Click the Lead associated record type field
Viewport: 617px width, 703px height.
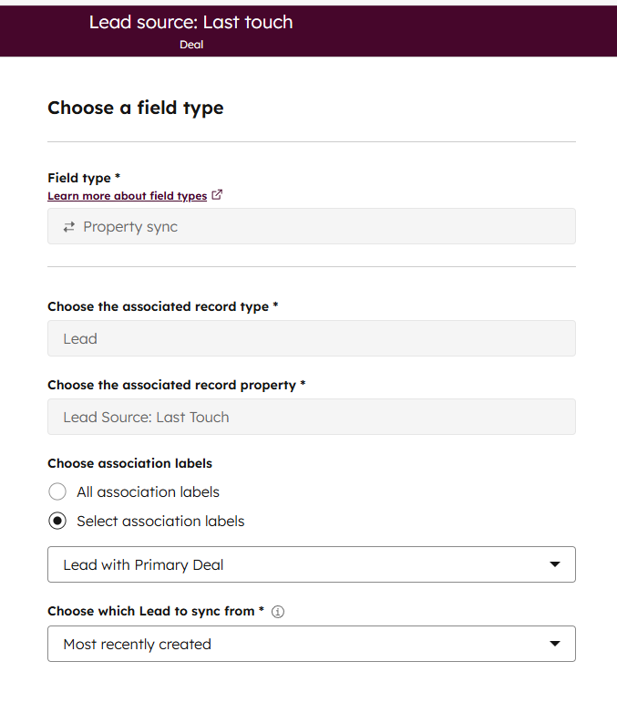click(x=311, y=338)
